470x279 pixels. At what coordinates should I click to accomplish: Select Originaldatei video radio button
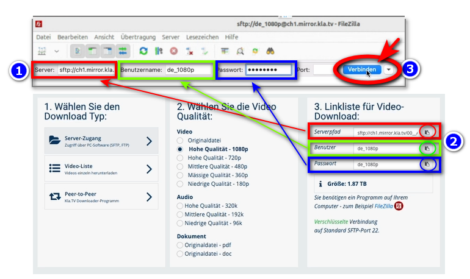pos(180,140)
